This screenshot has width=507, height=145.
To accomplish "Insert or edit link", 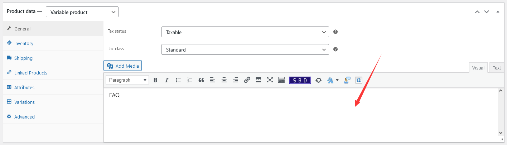I will 247,80.
